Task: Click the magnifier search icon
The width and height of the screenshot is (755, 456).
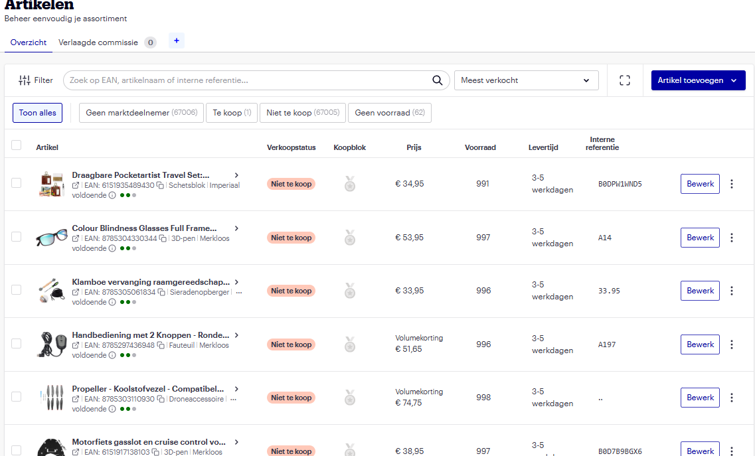Action: [437, 80]
